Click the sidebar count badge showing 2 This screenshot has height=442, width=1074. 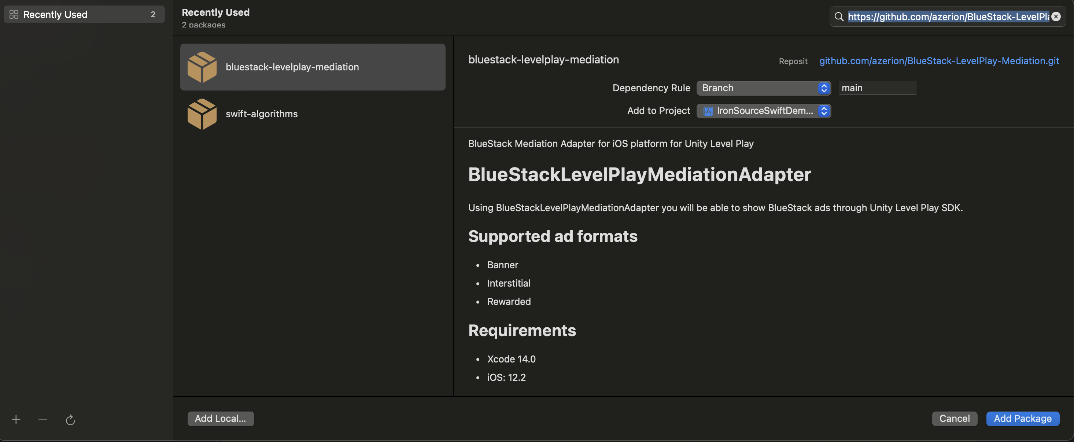[153, 15]
